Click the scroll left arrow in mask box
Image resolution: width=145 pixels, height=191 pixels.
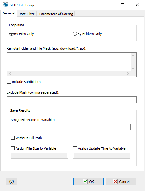(x=10, y=73)
